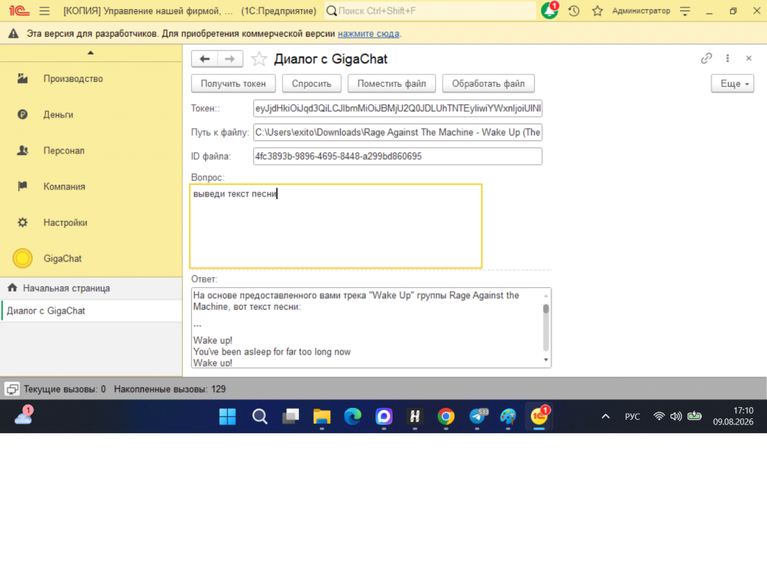The height and width of the screenshot is (572, 767).
Task: Click the Обработать файл button
Action: pos(488,84)
